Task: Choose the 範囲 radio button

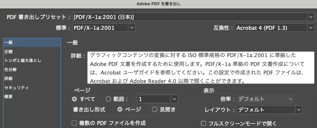Action: pyautogui.click(x=108, y=99)
